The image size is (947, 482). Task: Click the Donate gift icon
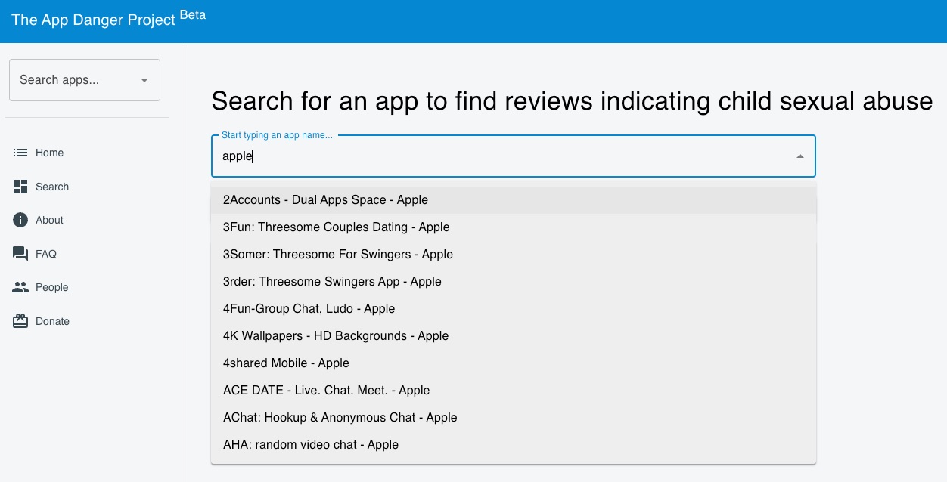tap(20, 321)
